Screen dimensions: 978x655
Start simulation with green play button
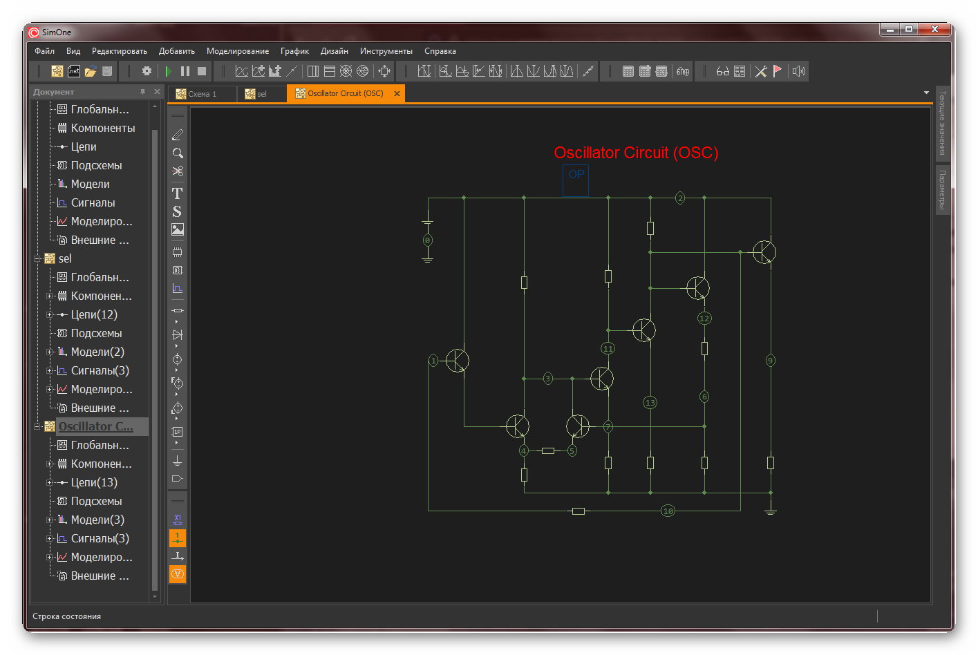point(169,71)
